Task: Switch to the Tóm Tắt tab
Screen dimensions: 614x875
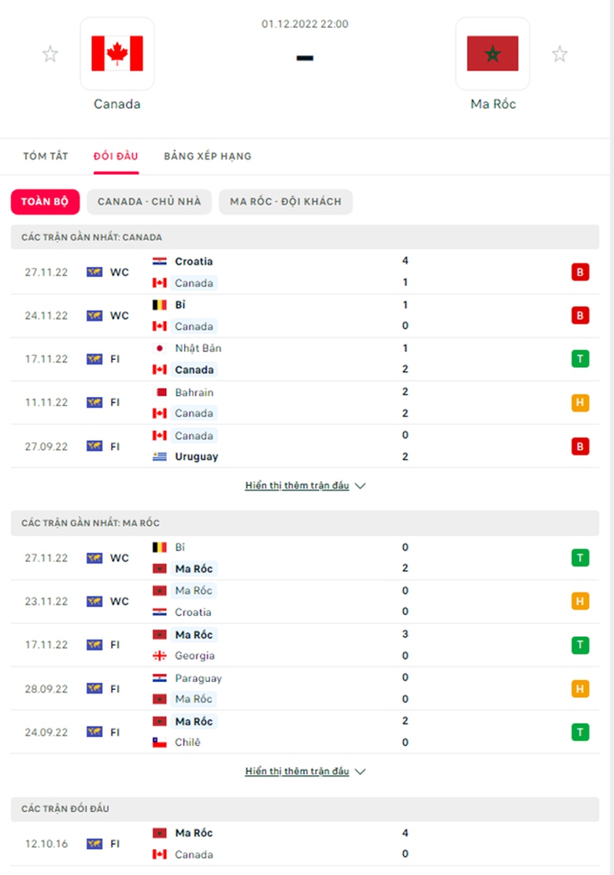Action: (46, 156)
